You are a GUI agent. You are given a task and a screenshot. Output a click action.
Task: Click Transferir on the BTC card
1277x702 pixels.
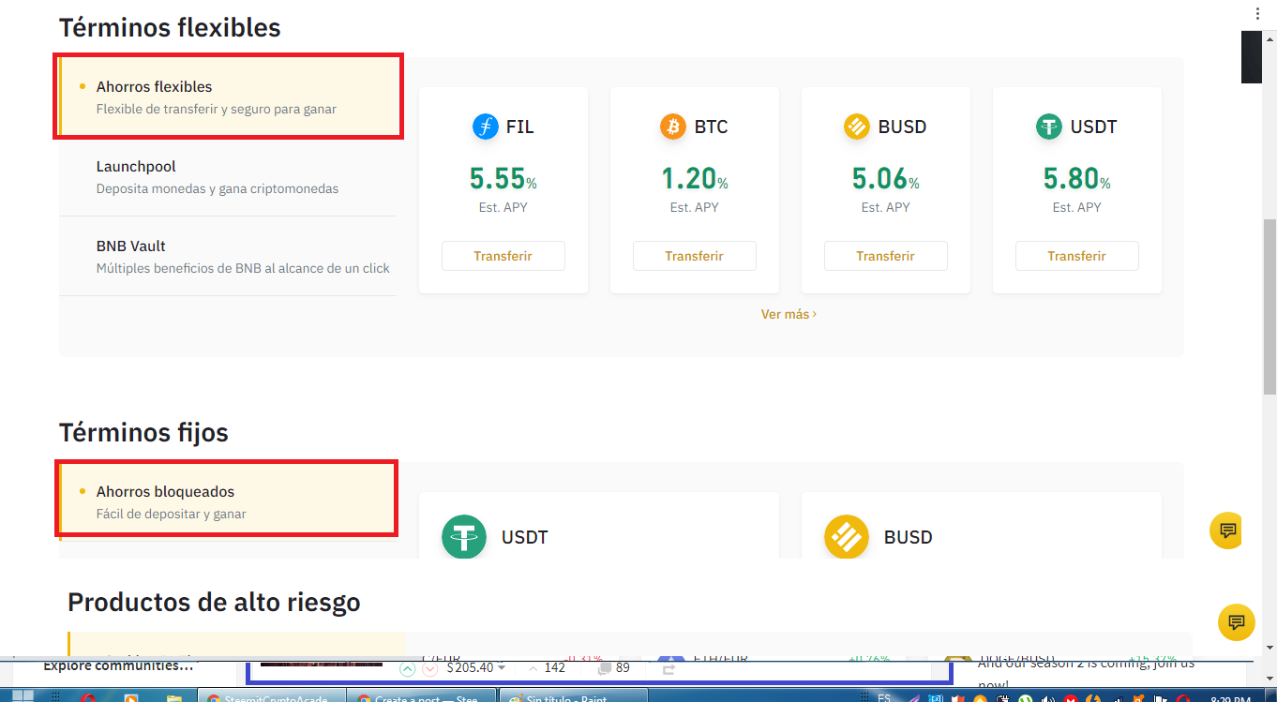[695, 256]
